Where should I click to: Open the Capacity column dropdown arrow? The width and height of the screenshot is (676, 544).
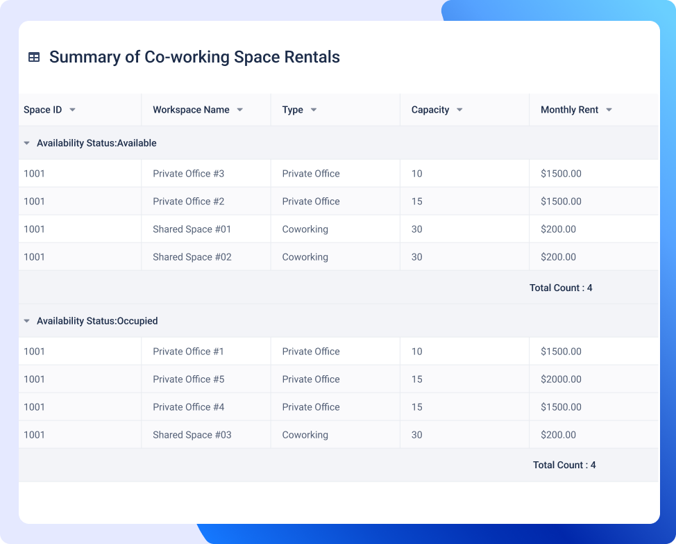tap(459, 110)
